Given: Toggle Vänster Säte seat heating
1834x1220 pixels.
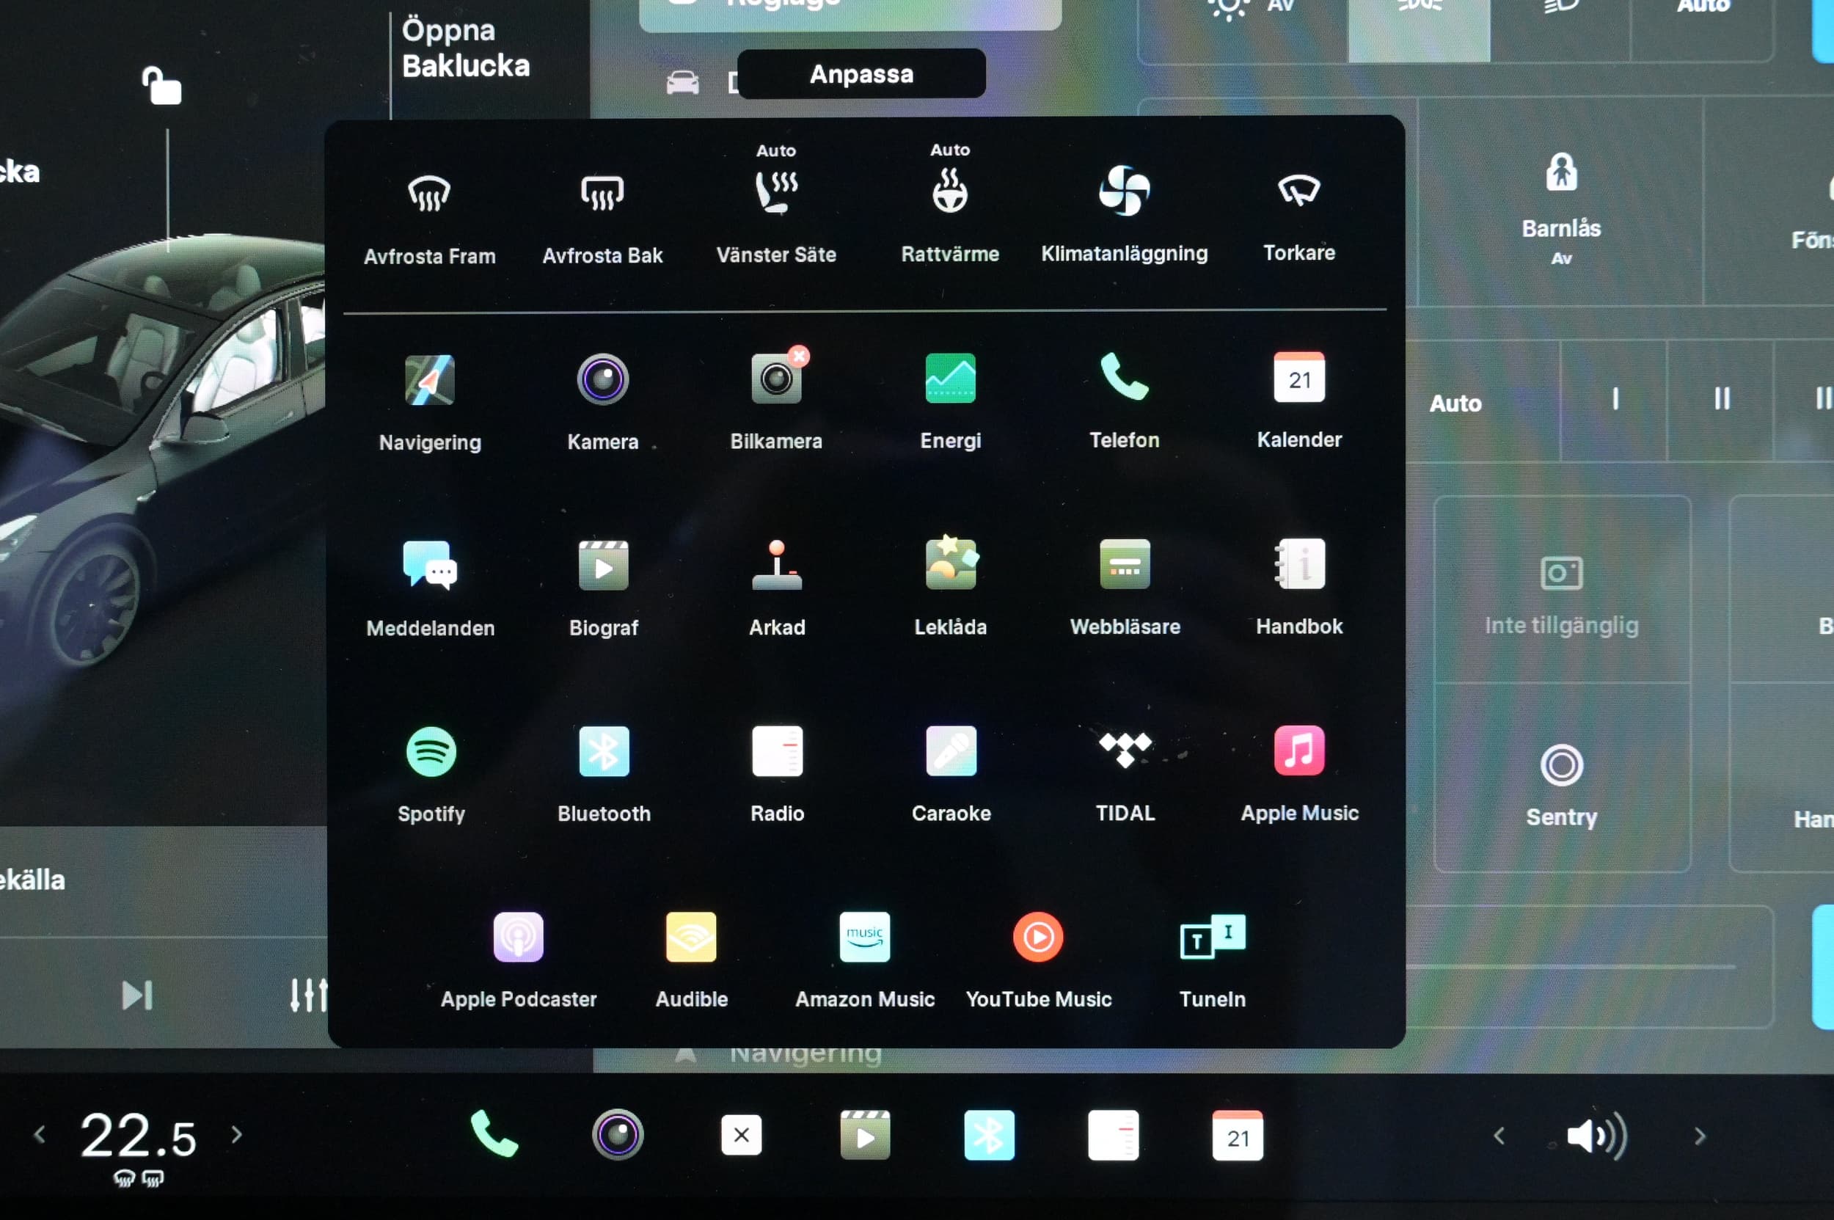Looking at the screenshot, I should pos(775,191).
